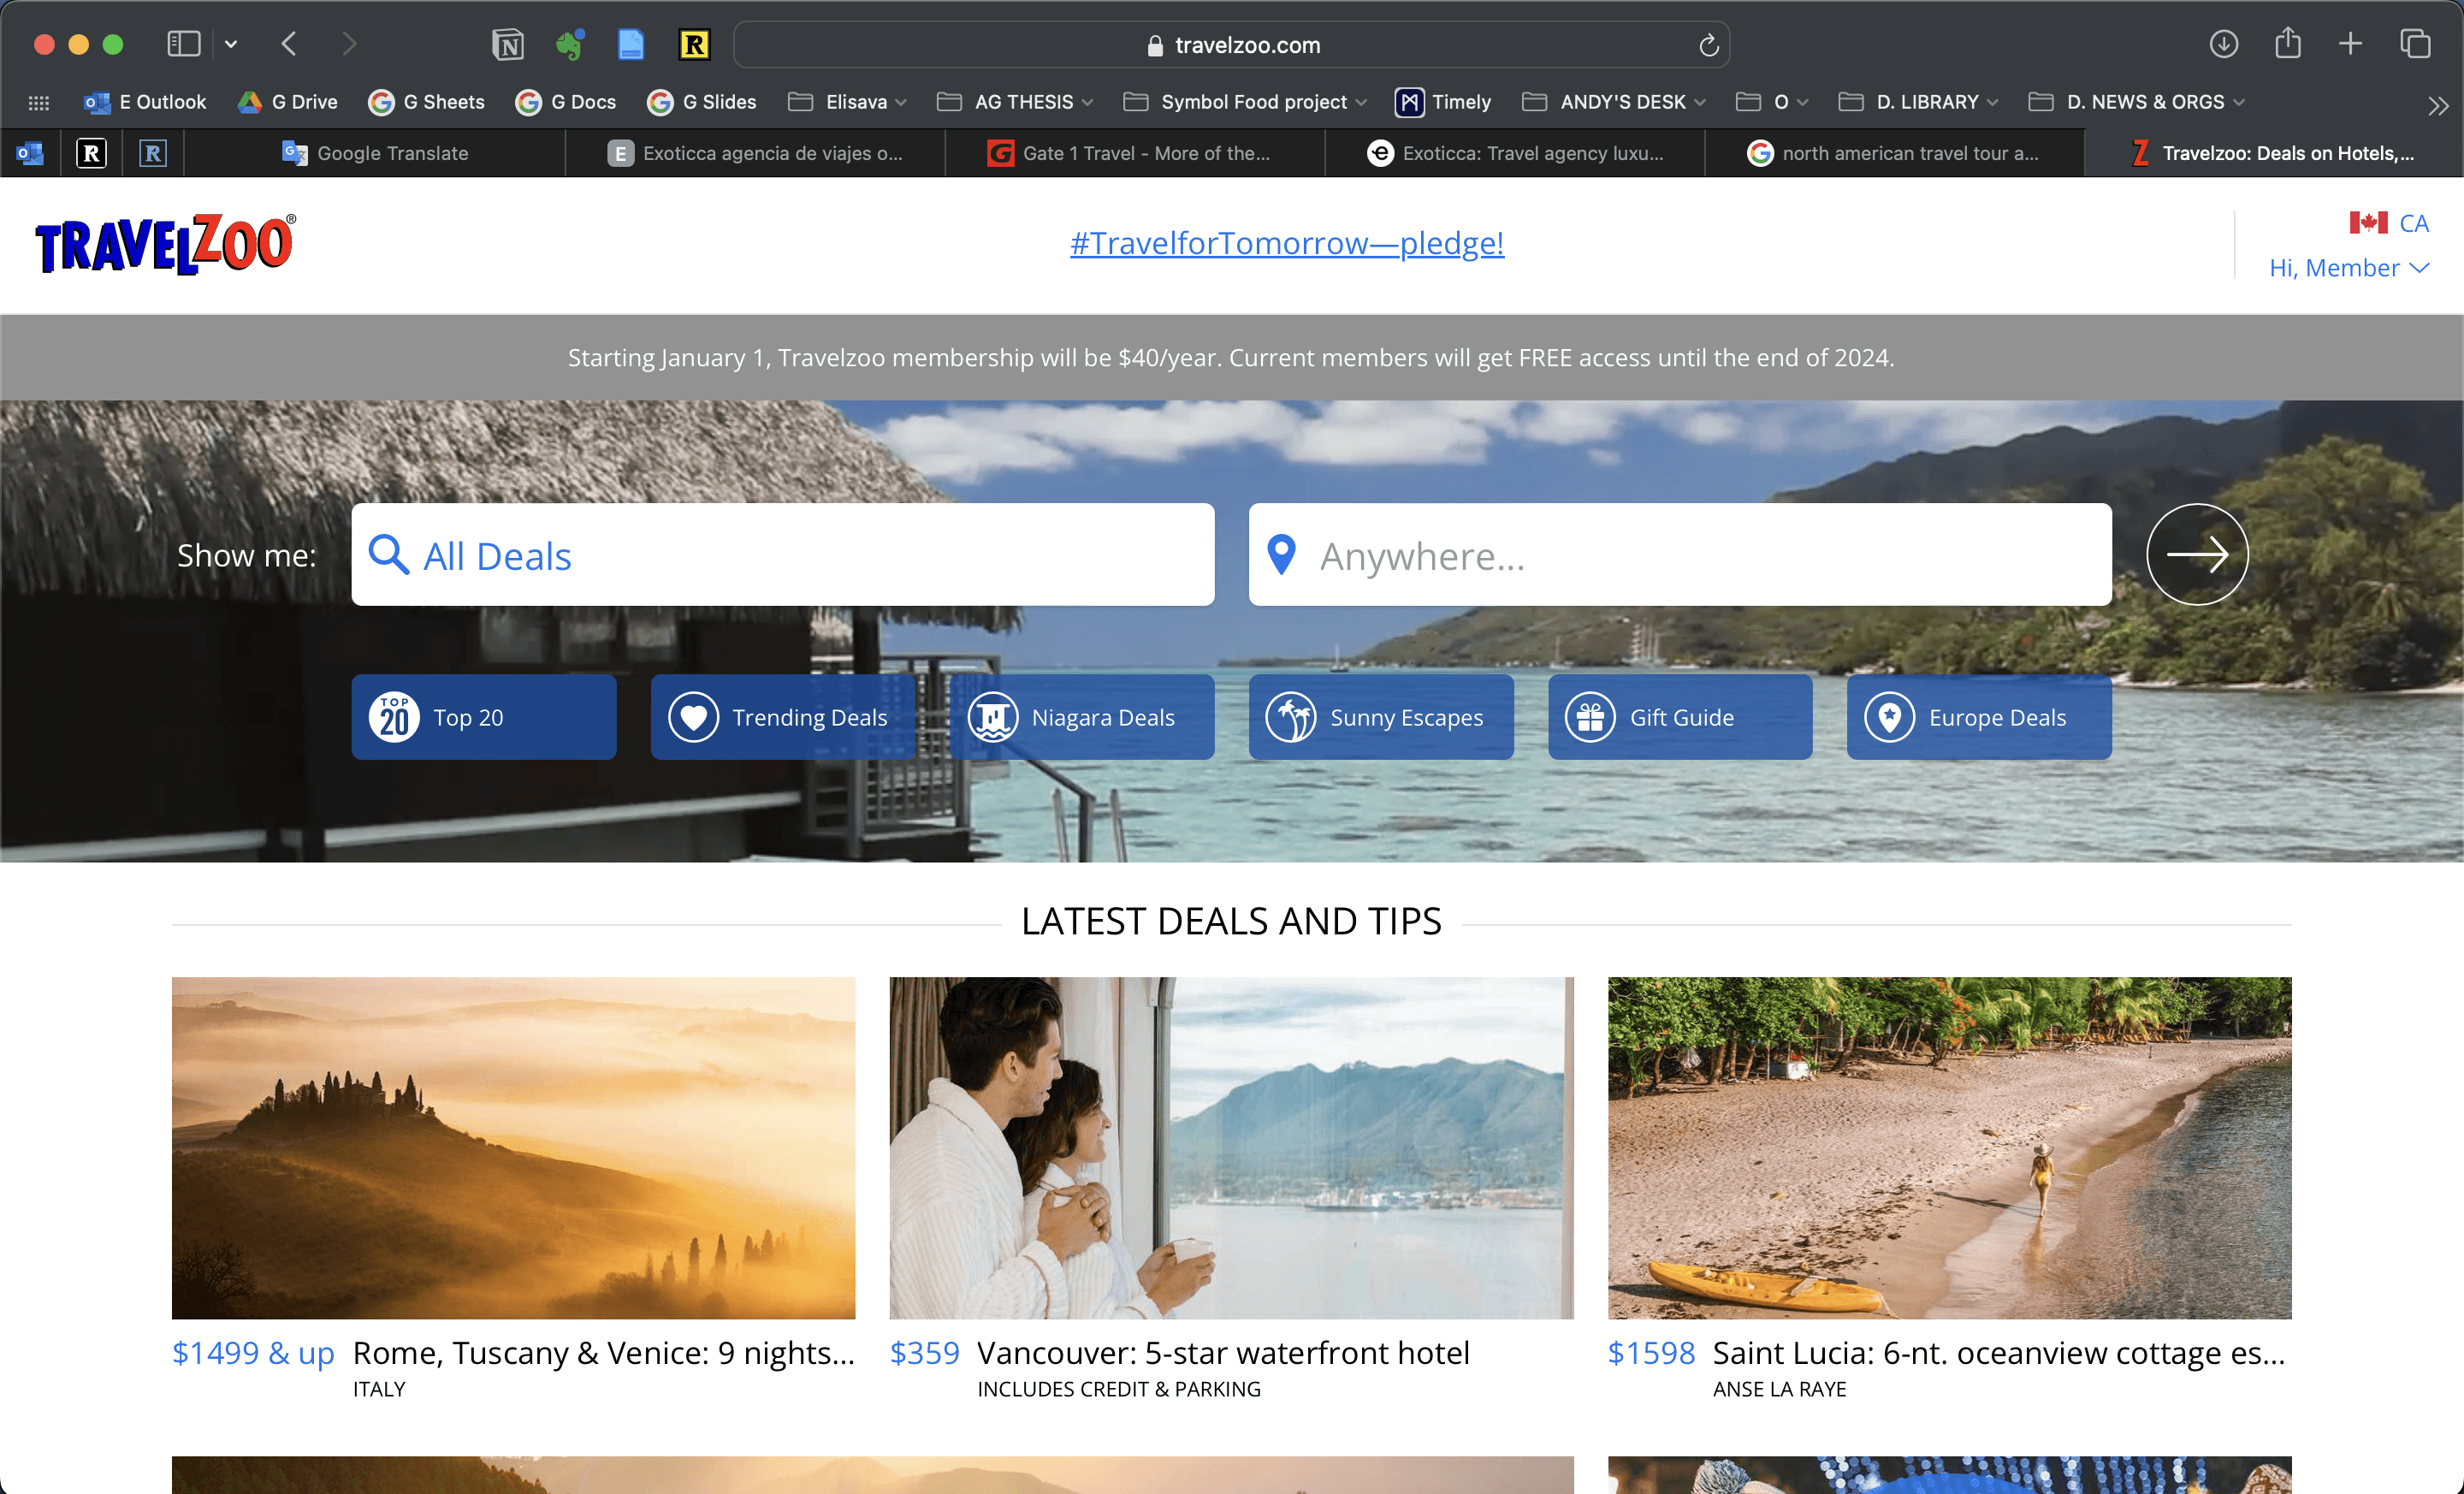Open the Evernote elephant extension icon

pyautogui.click(x=569, y=45)
